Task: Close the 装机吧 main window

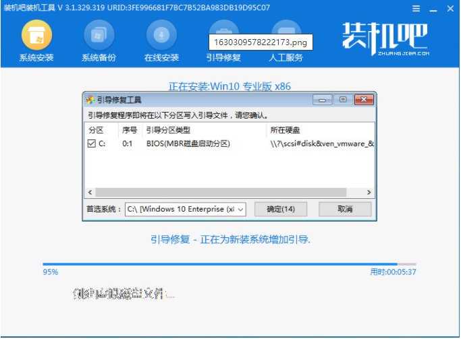Action: pyautogui.click(x=450, y=9)
